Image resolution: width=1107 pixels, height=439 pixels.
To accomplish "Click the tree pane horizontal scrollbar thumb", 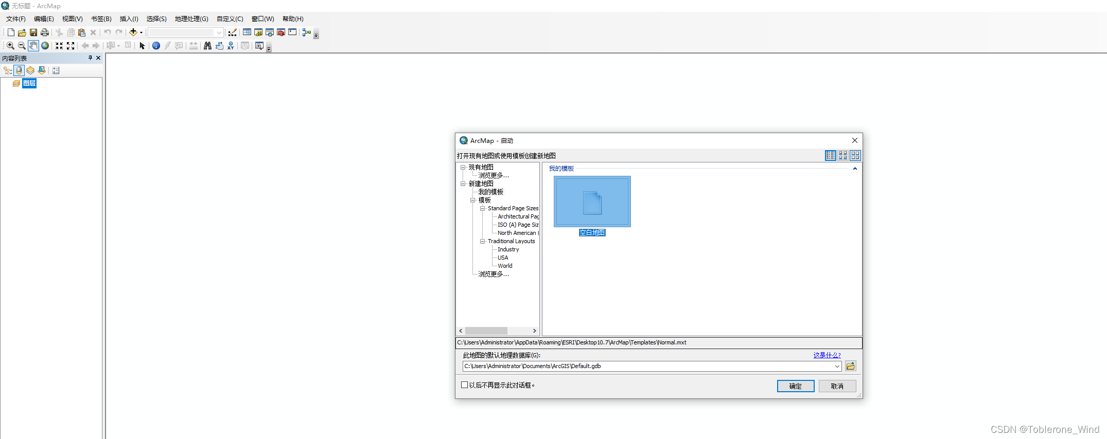I will pos(486,331).
